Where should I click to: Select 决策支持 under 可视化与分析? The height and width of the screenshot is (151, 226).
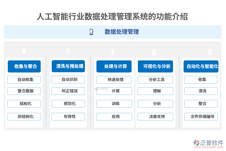coord(155,117)
